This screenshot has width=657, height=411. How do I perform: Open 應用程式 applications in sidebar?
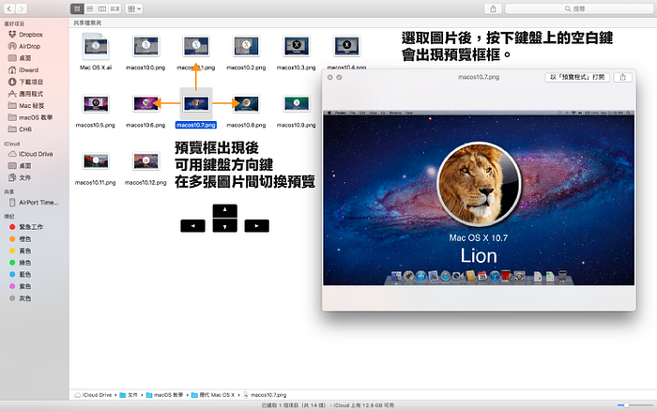(x=31, y=94)
